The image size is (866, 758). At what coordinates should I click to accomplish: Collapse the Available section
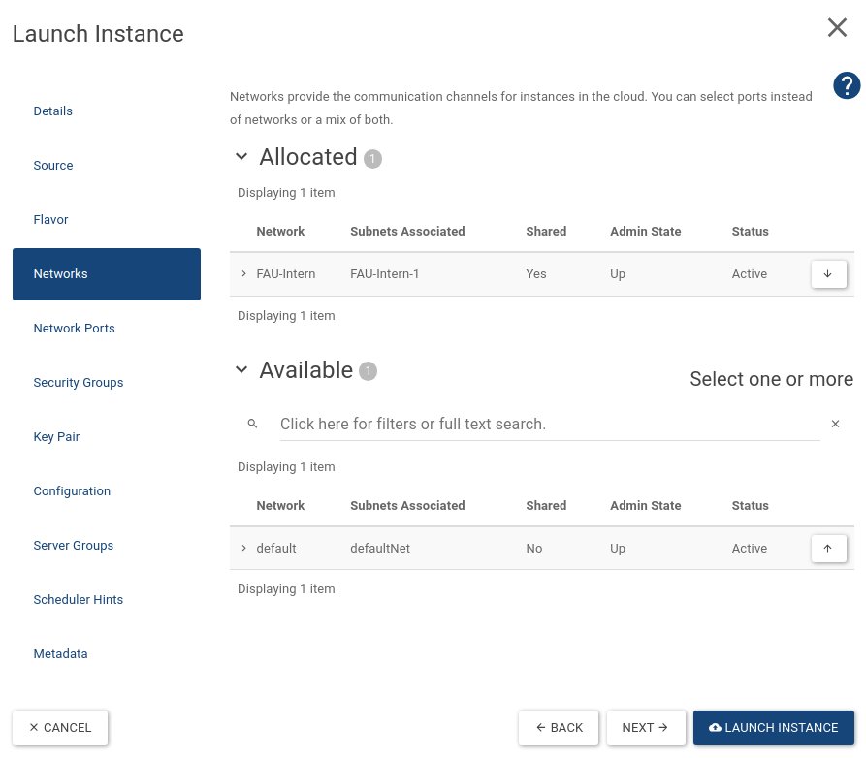[x=241, y=370]
